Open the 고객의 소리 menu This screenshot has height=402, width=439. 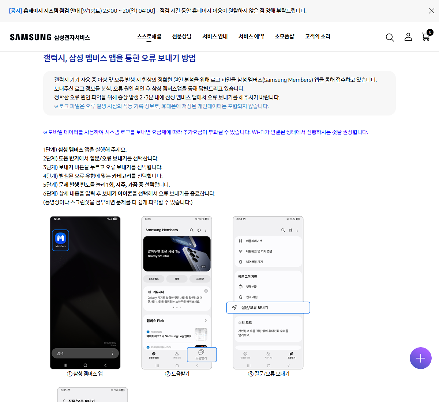click(318, 37)
